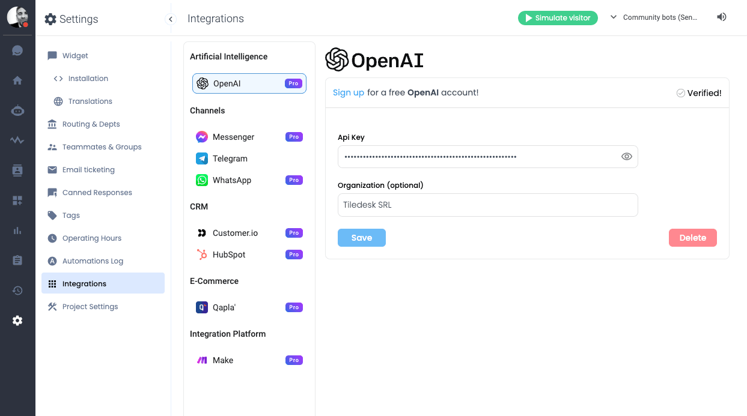Open clipboard icon in left rail
Viewport: 747px width, 416px height.
pos(17,261)
